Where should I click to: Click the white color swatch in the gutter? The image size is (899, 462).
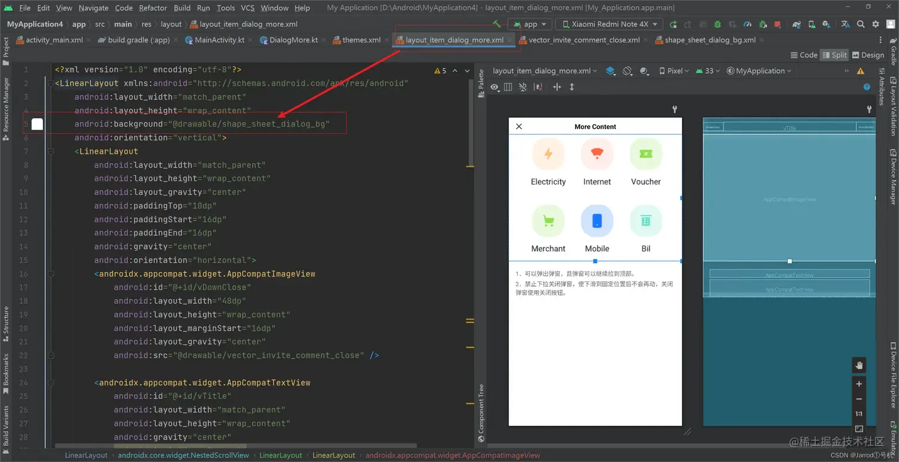click(37, 124)
